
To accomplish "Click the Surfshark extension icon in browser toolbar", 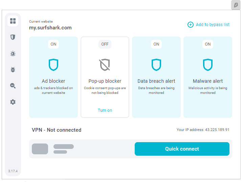I will (x=236, y=5).
